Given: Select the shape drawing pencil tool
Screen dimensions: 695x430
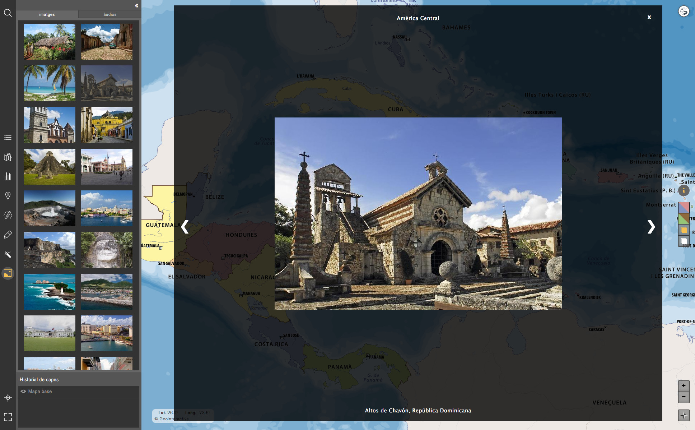Looking at the screenshot, I should 8,215.
